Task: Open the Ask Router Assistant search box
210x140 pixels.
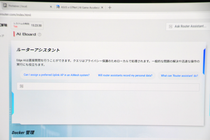Action: tap(188, 26)
